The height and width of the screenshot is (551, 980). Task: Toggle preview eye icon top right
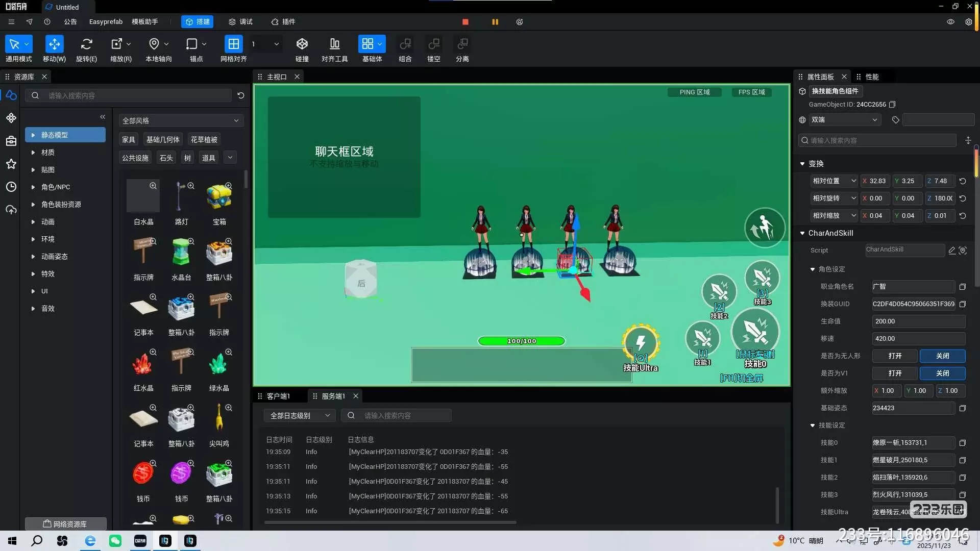click(950, 22)
